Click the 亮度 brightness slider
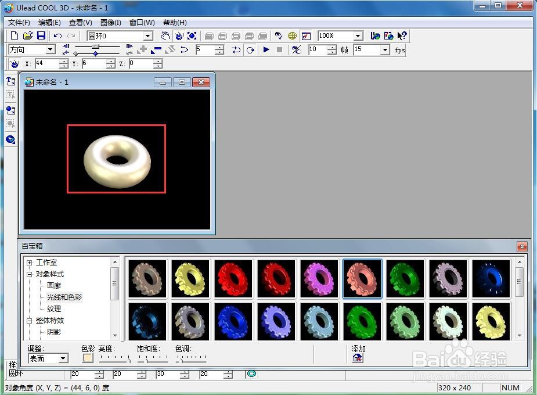Image resolution: width=537 pixels, height=395 pixels. (x=115, y=358)
